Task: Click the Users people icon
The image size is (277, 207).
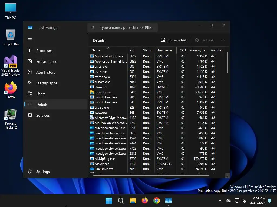Action: pos(30,94)
